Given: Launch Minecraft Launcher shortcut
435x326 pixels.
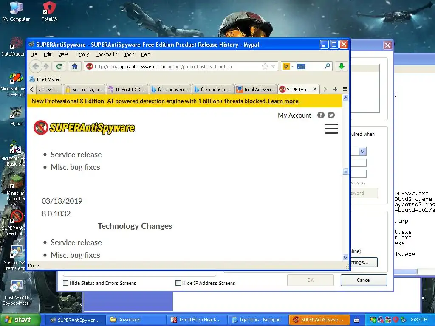Looking at the screenshot, I should click(16, 188).
